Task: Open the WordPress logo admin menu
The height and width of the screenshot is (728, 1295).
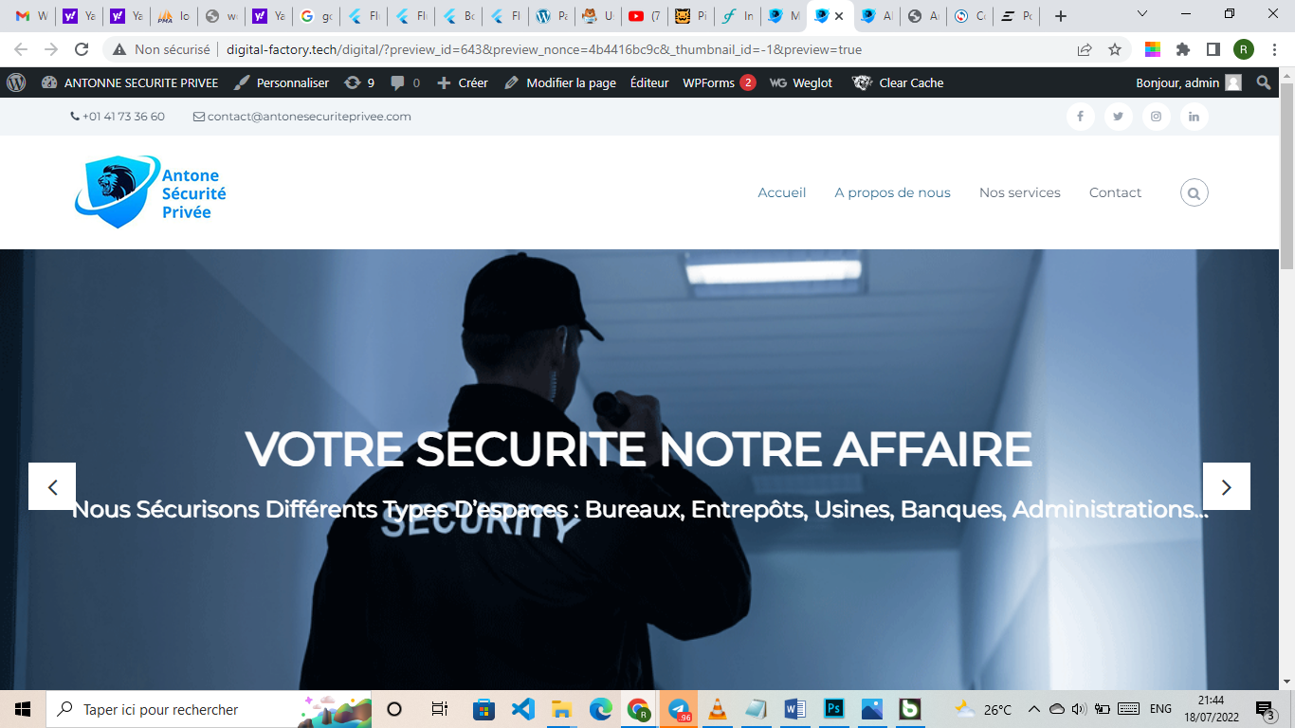Action: (x=16, y=82)
